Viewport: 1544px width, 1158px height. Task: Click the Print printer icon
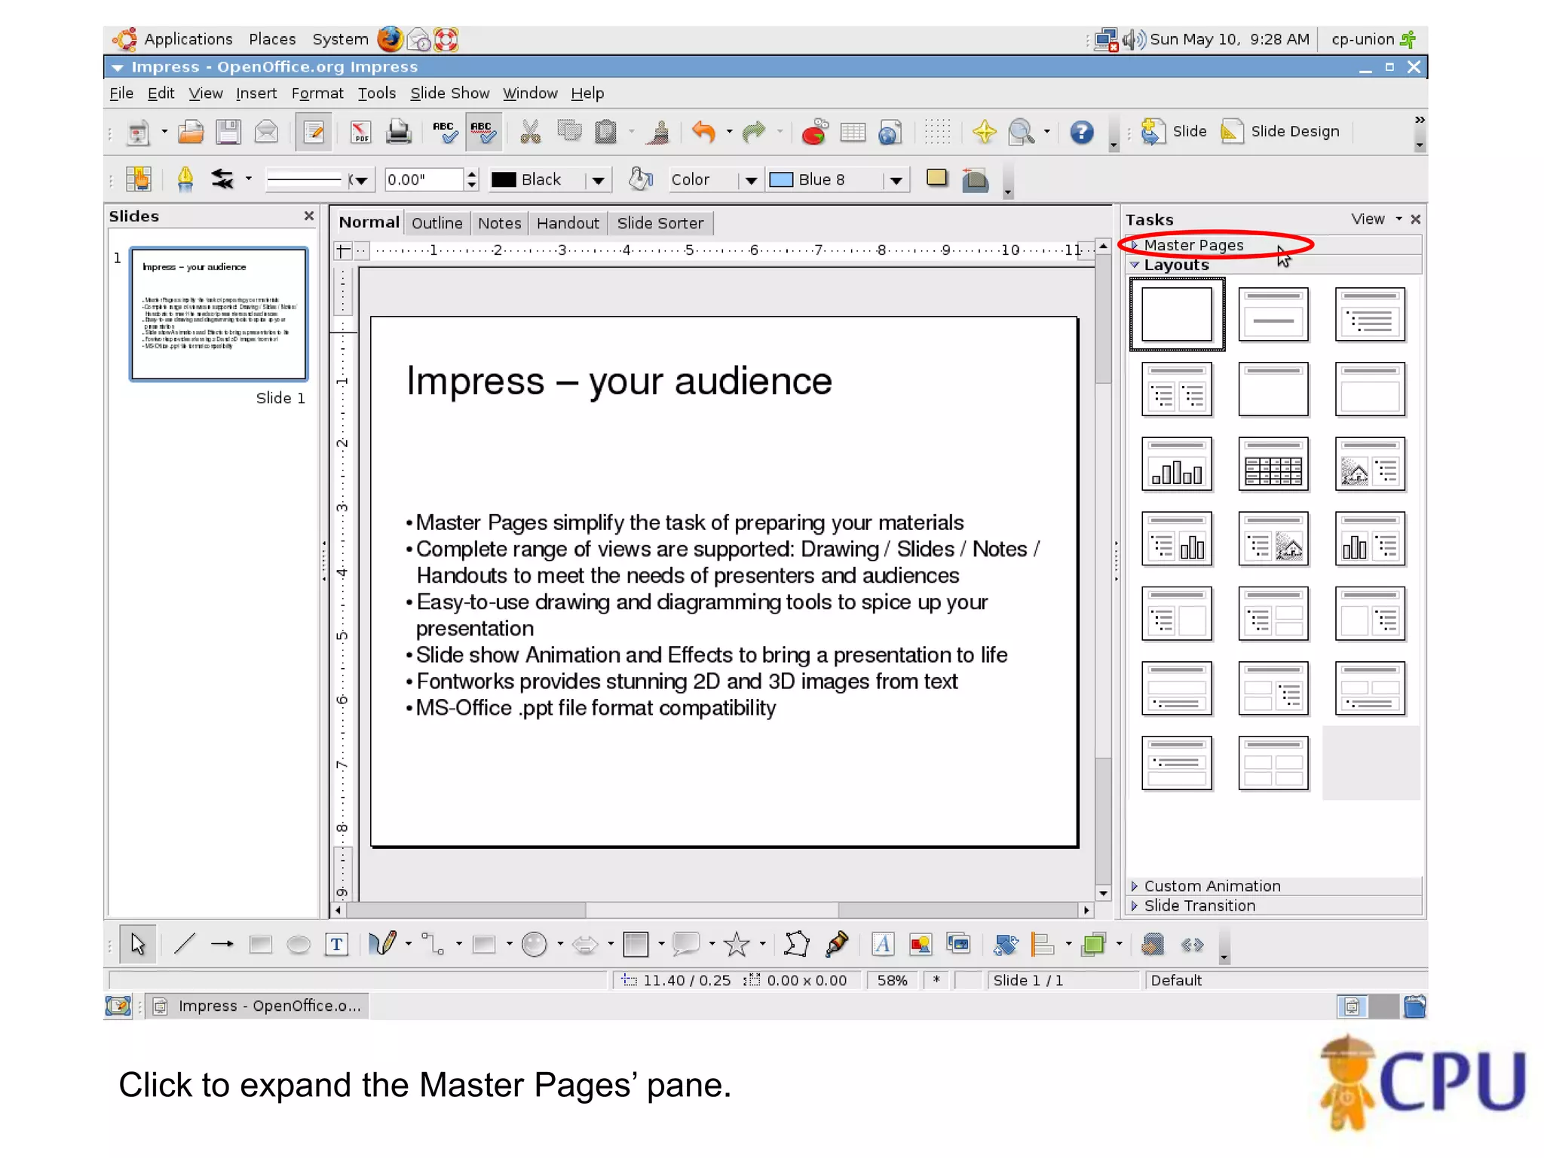pyautogui.click(x=398, y=133)
